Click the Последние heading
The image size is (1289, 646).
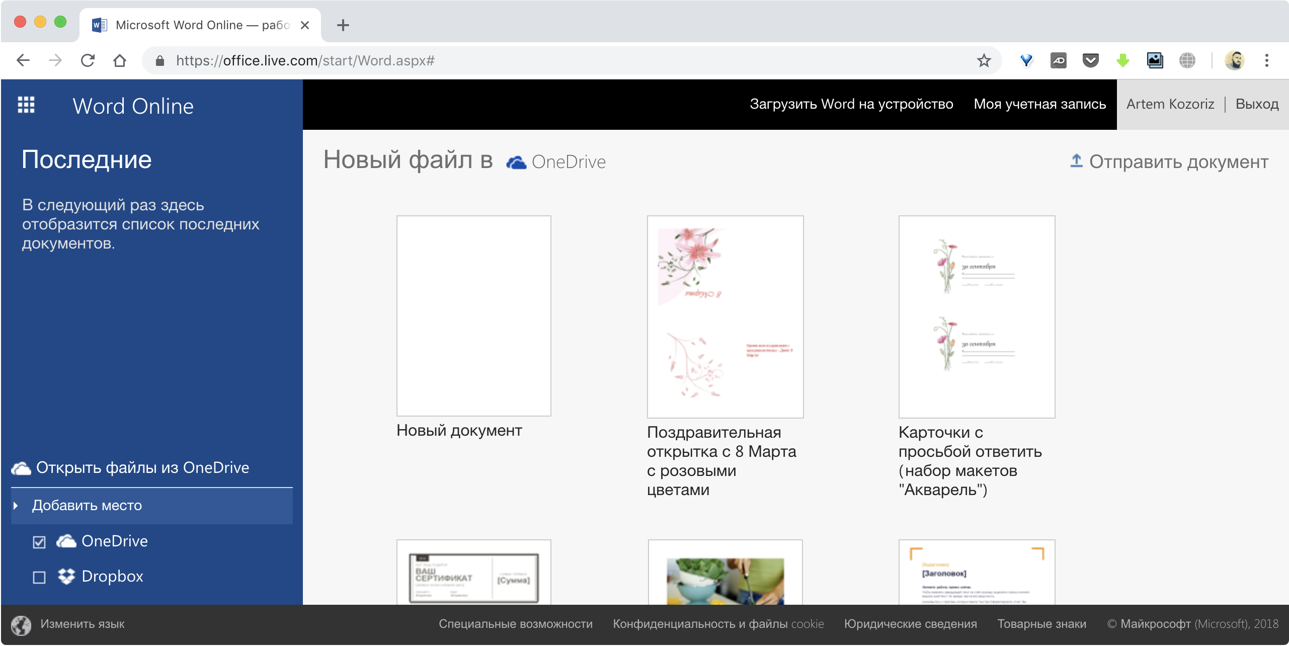pyautogui.click(x=87, y=160)
